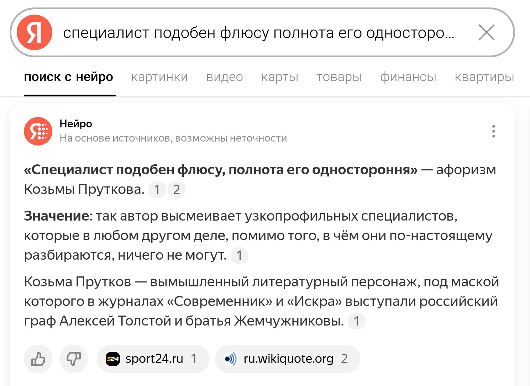Screen dimensions: 530x386
Task: Click the search query input field
Action: [x=259, y=33]
